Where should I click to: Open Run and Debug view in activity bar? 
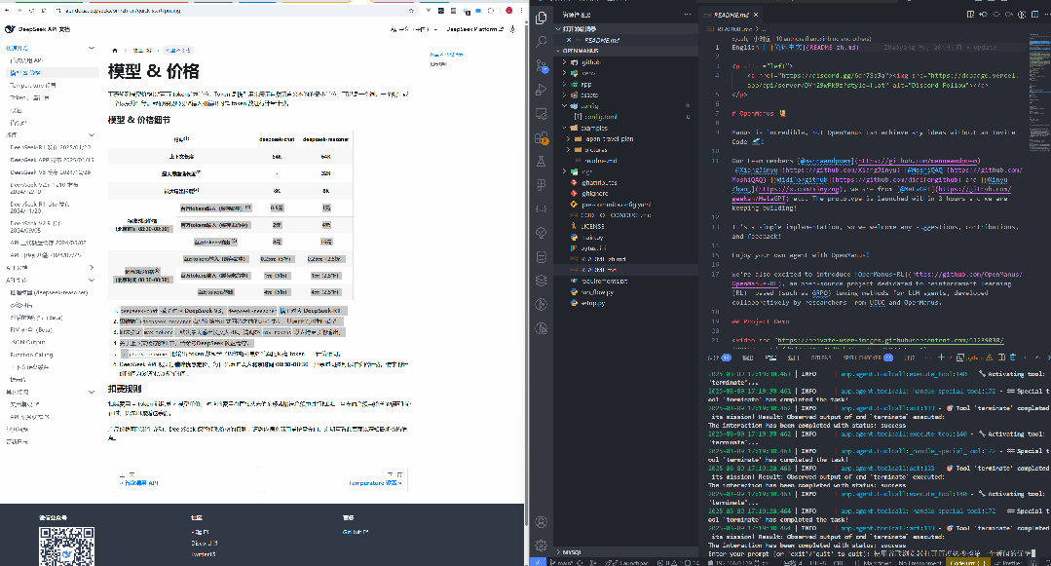pyautogui.click(x=542, y=90)
